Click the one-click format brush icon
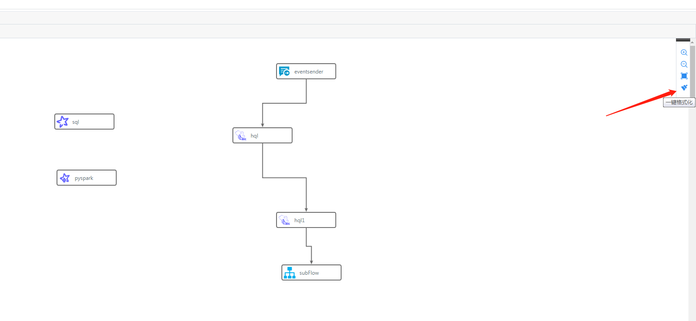696x321 pixels. [684, 88]
